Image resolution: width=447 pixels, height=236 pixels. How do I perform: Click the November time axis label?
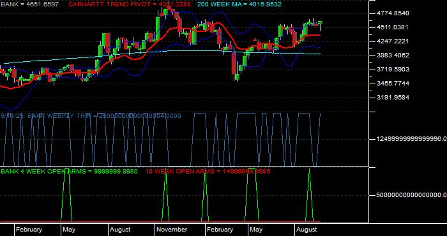point(172,230)
